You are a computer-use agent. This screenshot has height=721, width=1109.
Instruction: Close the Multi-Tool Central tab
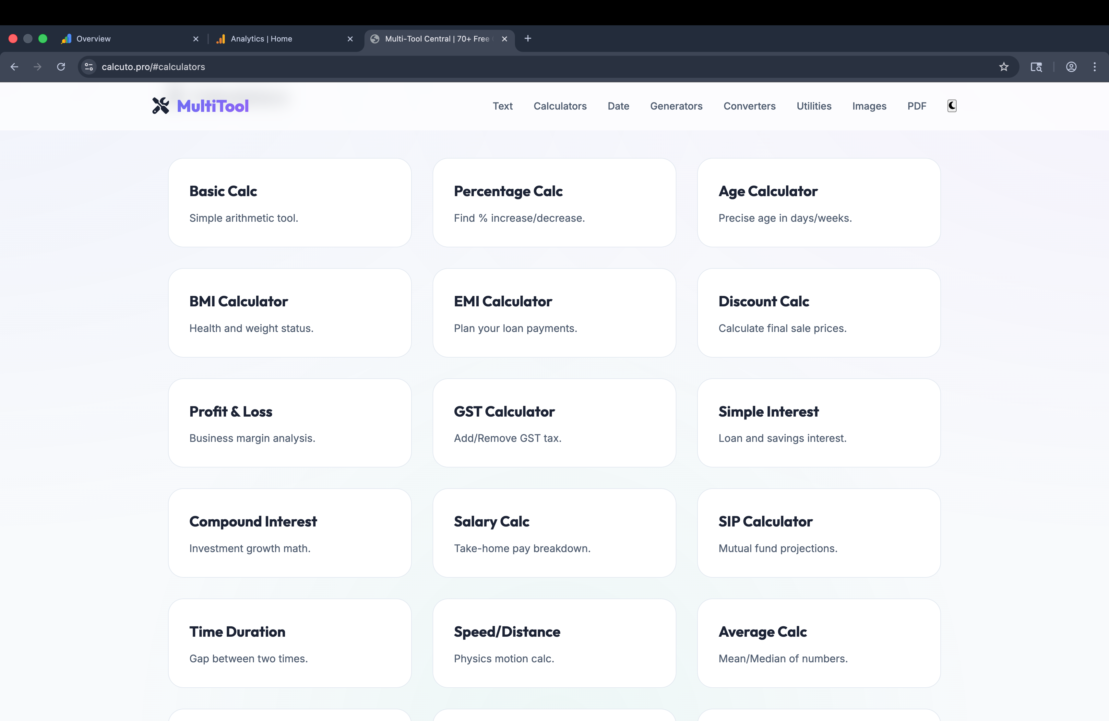point(504,39)
